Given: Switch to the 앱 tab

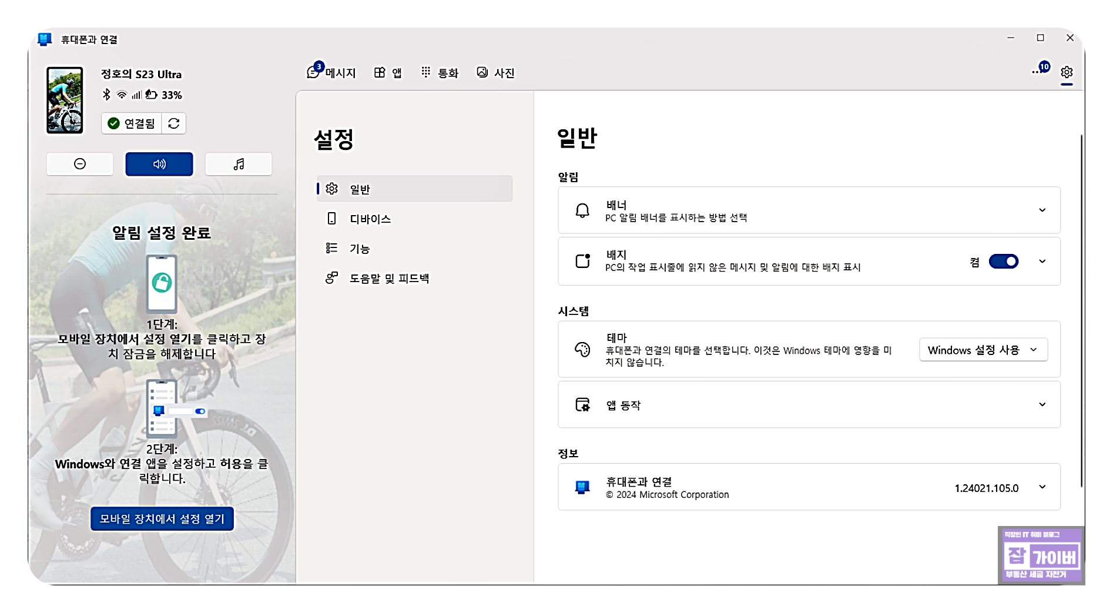Looking at the screenshot, I should 388,73.
